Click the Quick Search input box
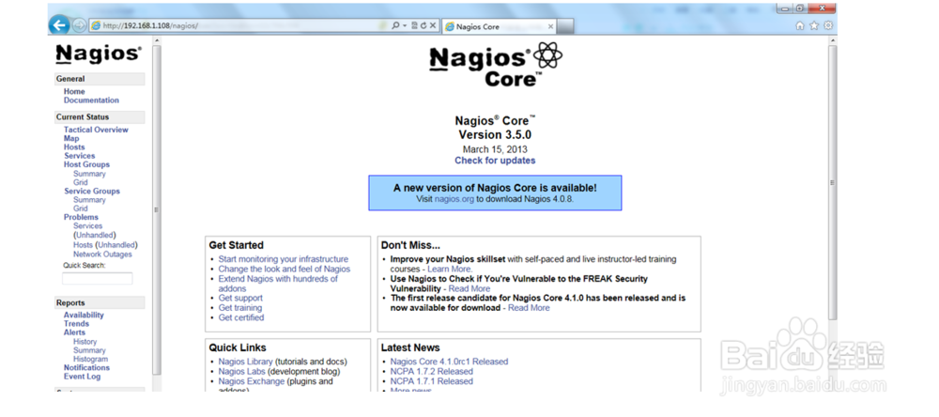The image size is (939, 417). (x=97, y=279)
